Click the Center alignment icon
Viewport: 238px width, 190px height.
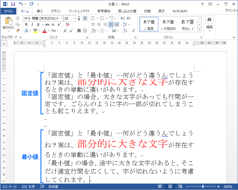coord(99,24)
